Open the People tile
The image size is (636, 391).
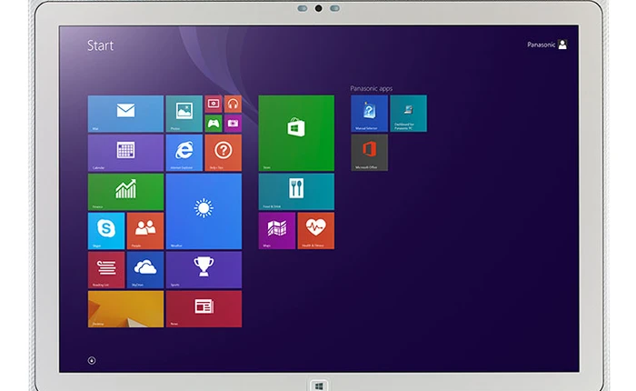click(145, 231)
